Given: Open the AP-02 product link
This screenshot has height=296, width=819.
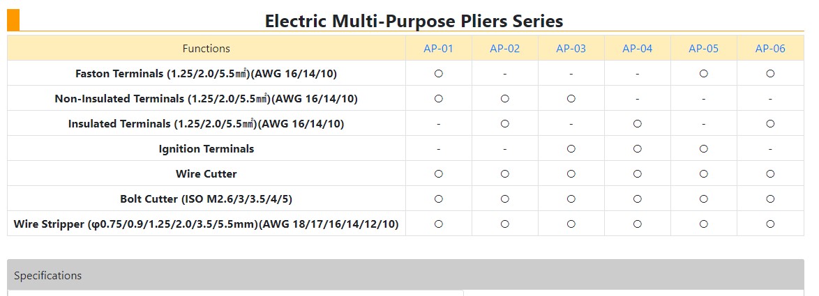Looking at the screenshot, I should tap(504, 49).
